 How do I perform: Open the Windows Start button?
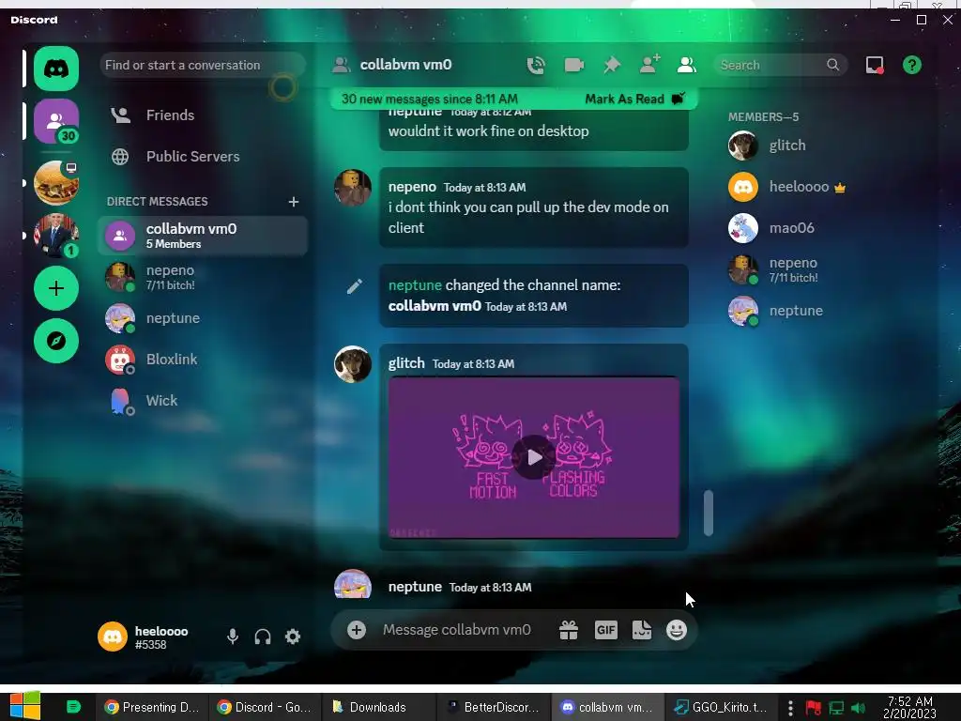25,707
